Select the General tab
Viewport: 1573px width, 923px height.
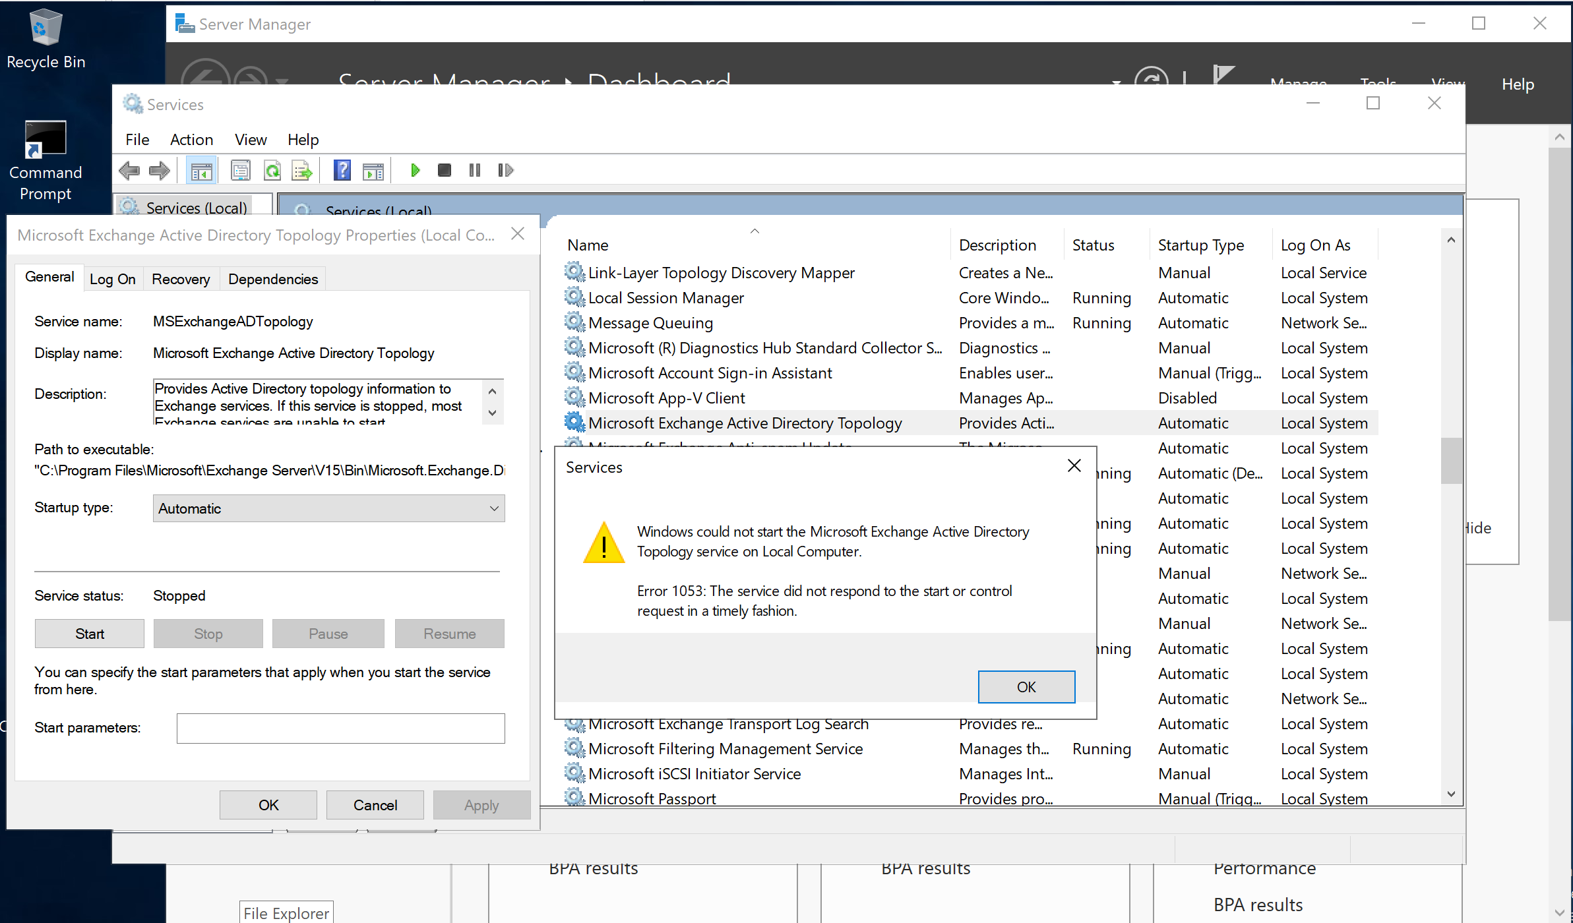(49, 277)
